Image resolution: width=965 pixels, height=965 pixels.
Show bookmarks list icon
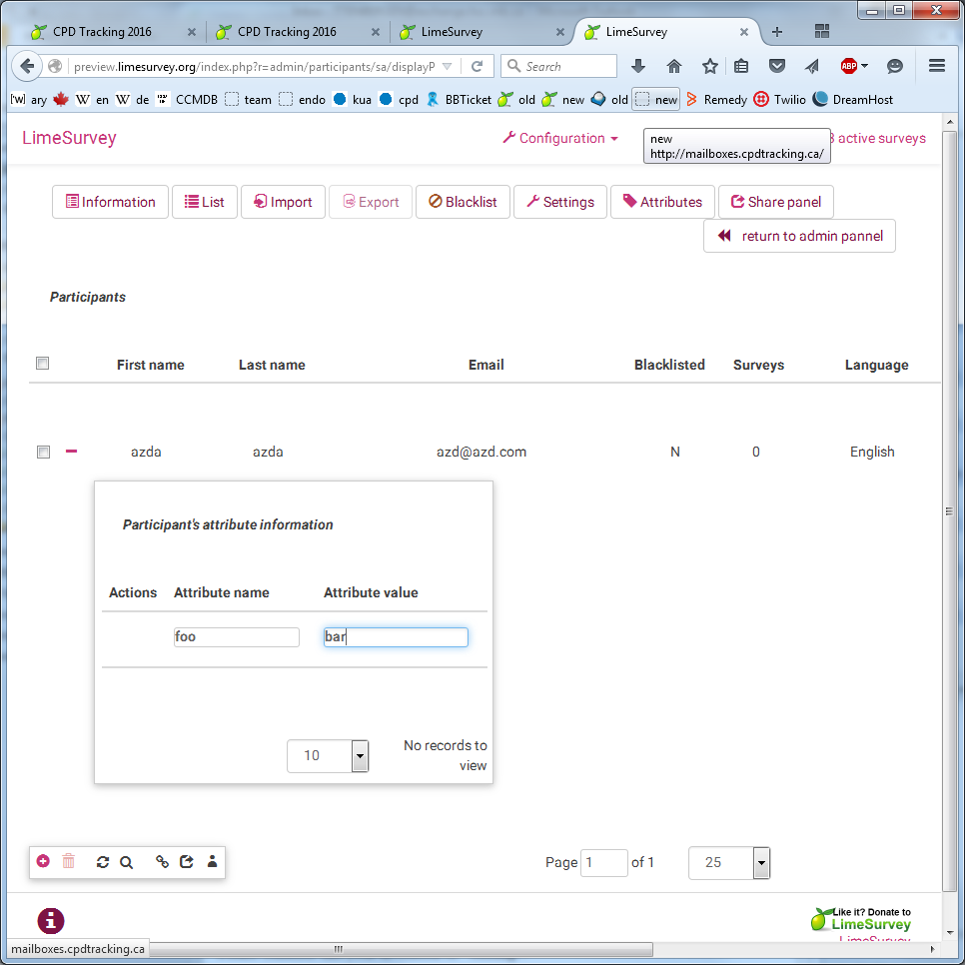[741, 66]
